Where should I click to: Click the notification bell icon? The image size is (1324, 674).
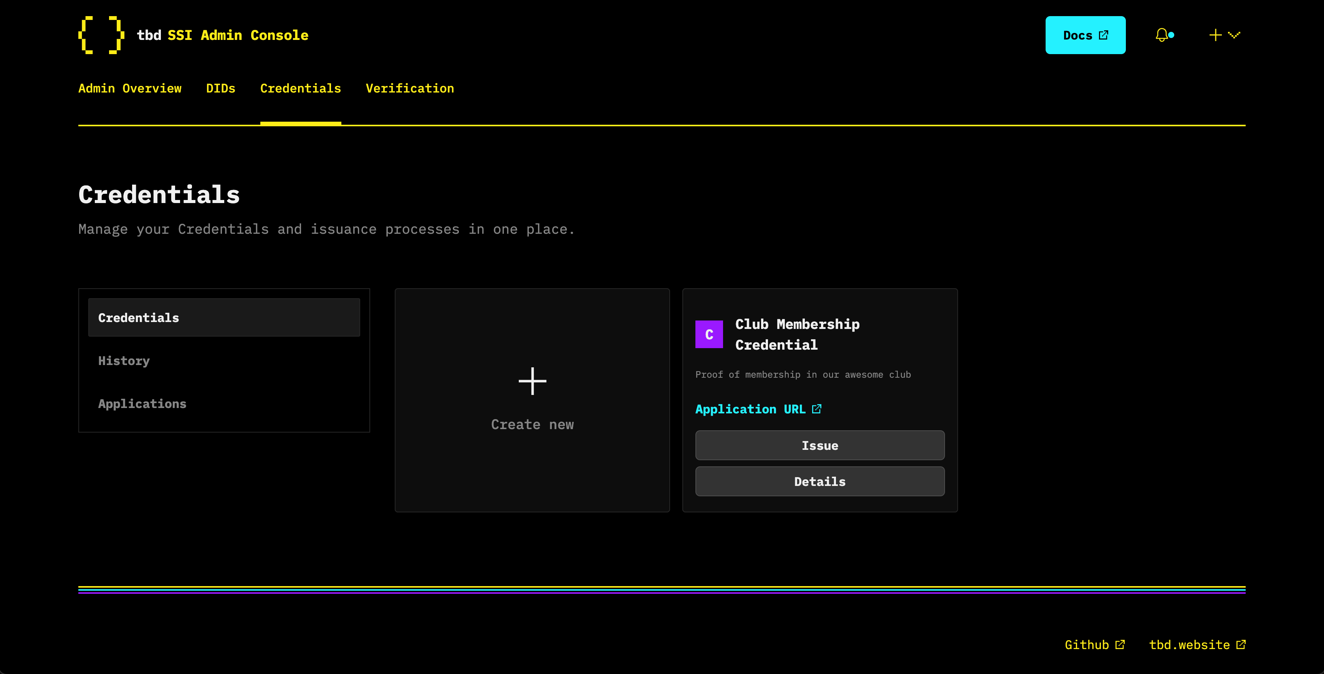pyautogui.click(x=1162, y=35)
